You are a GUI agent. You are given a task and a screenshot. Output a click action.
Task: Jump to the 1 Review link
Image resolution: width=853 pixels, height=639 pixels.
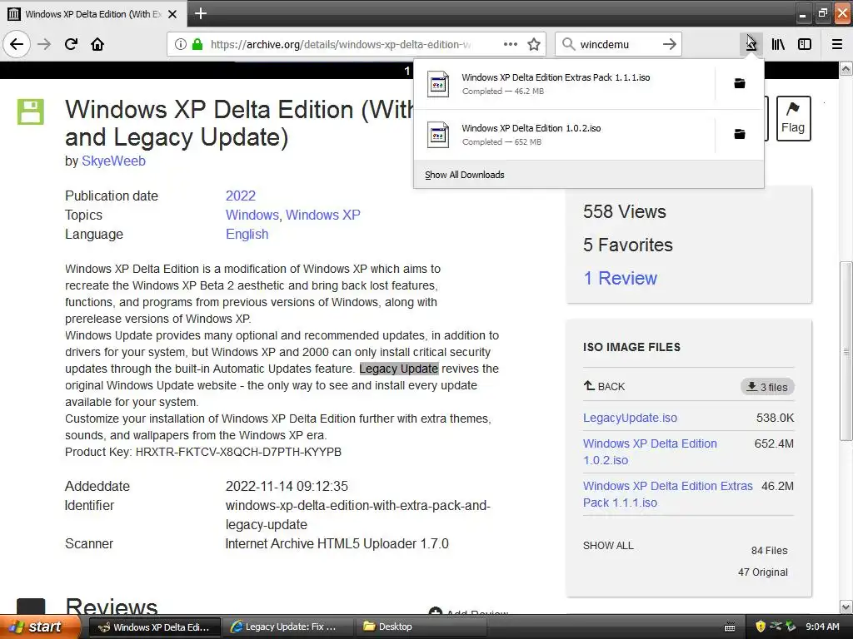[620, 278]
